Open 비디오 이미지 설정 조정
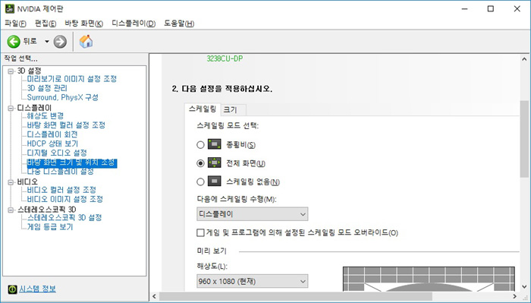 pyautogui.click(x=65, y=199)
